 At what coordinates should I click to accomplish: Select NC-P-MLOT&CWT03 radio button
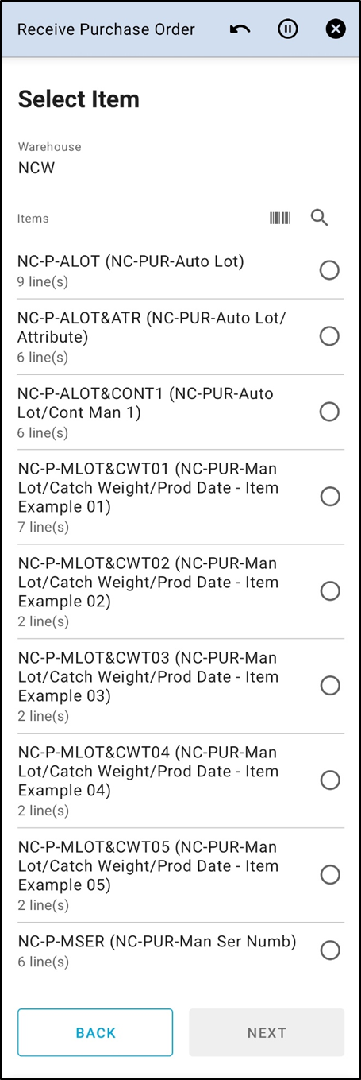(329, 686)
